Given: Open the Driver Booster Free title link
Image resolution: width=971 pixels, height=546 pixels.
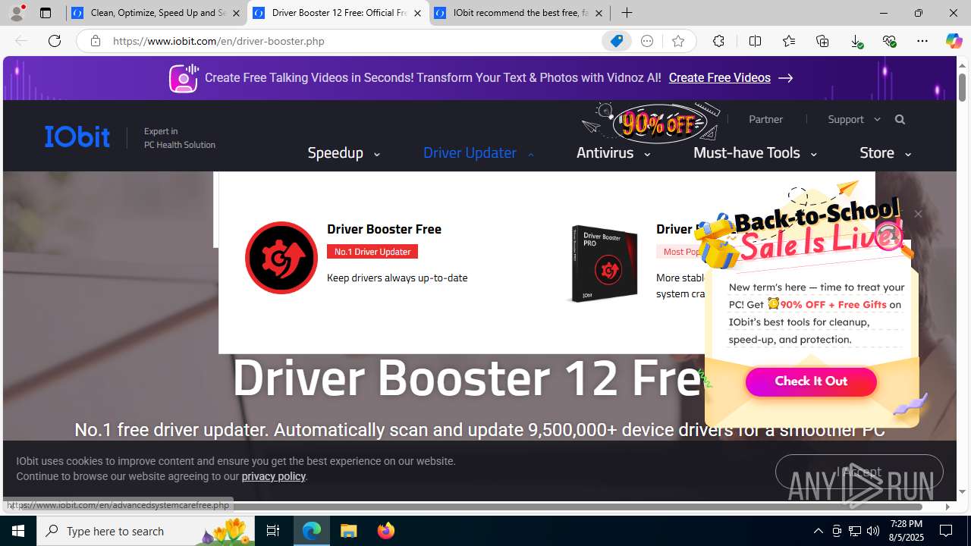Looking at the screenshot, I should 384,228.
